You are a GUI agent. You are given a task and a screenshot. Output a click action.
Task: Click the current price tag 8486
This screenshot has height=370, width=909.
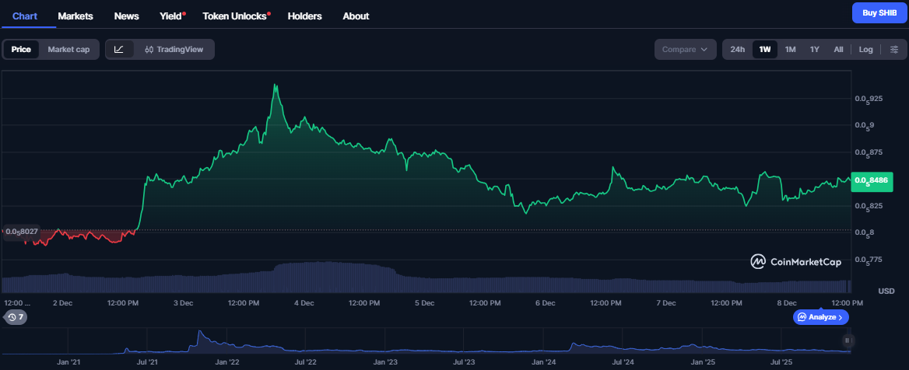pyautogui.click(x=872, y=181)
